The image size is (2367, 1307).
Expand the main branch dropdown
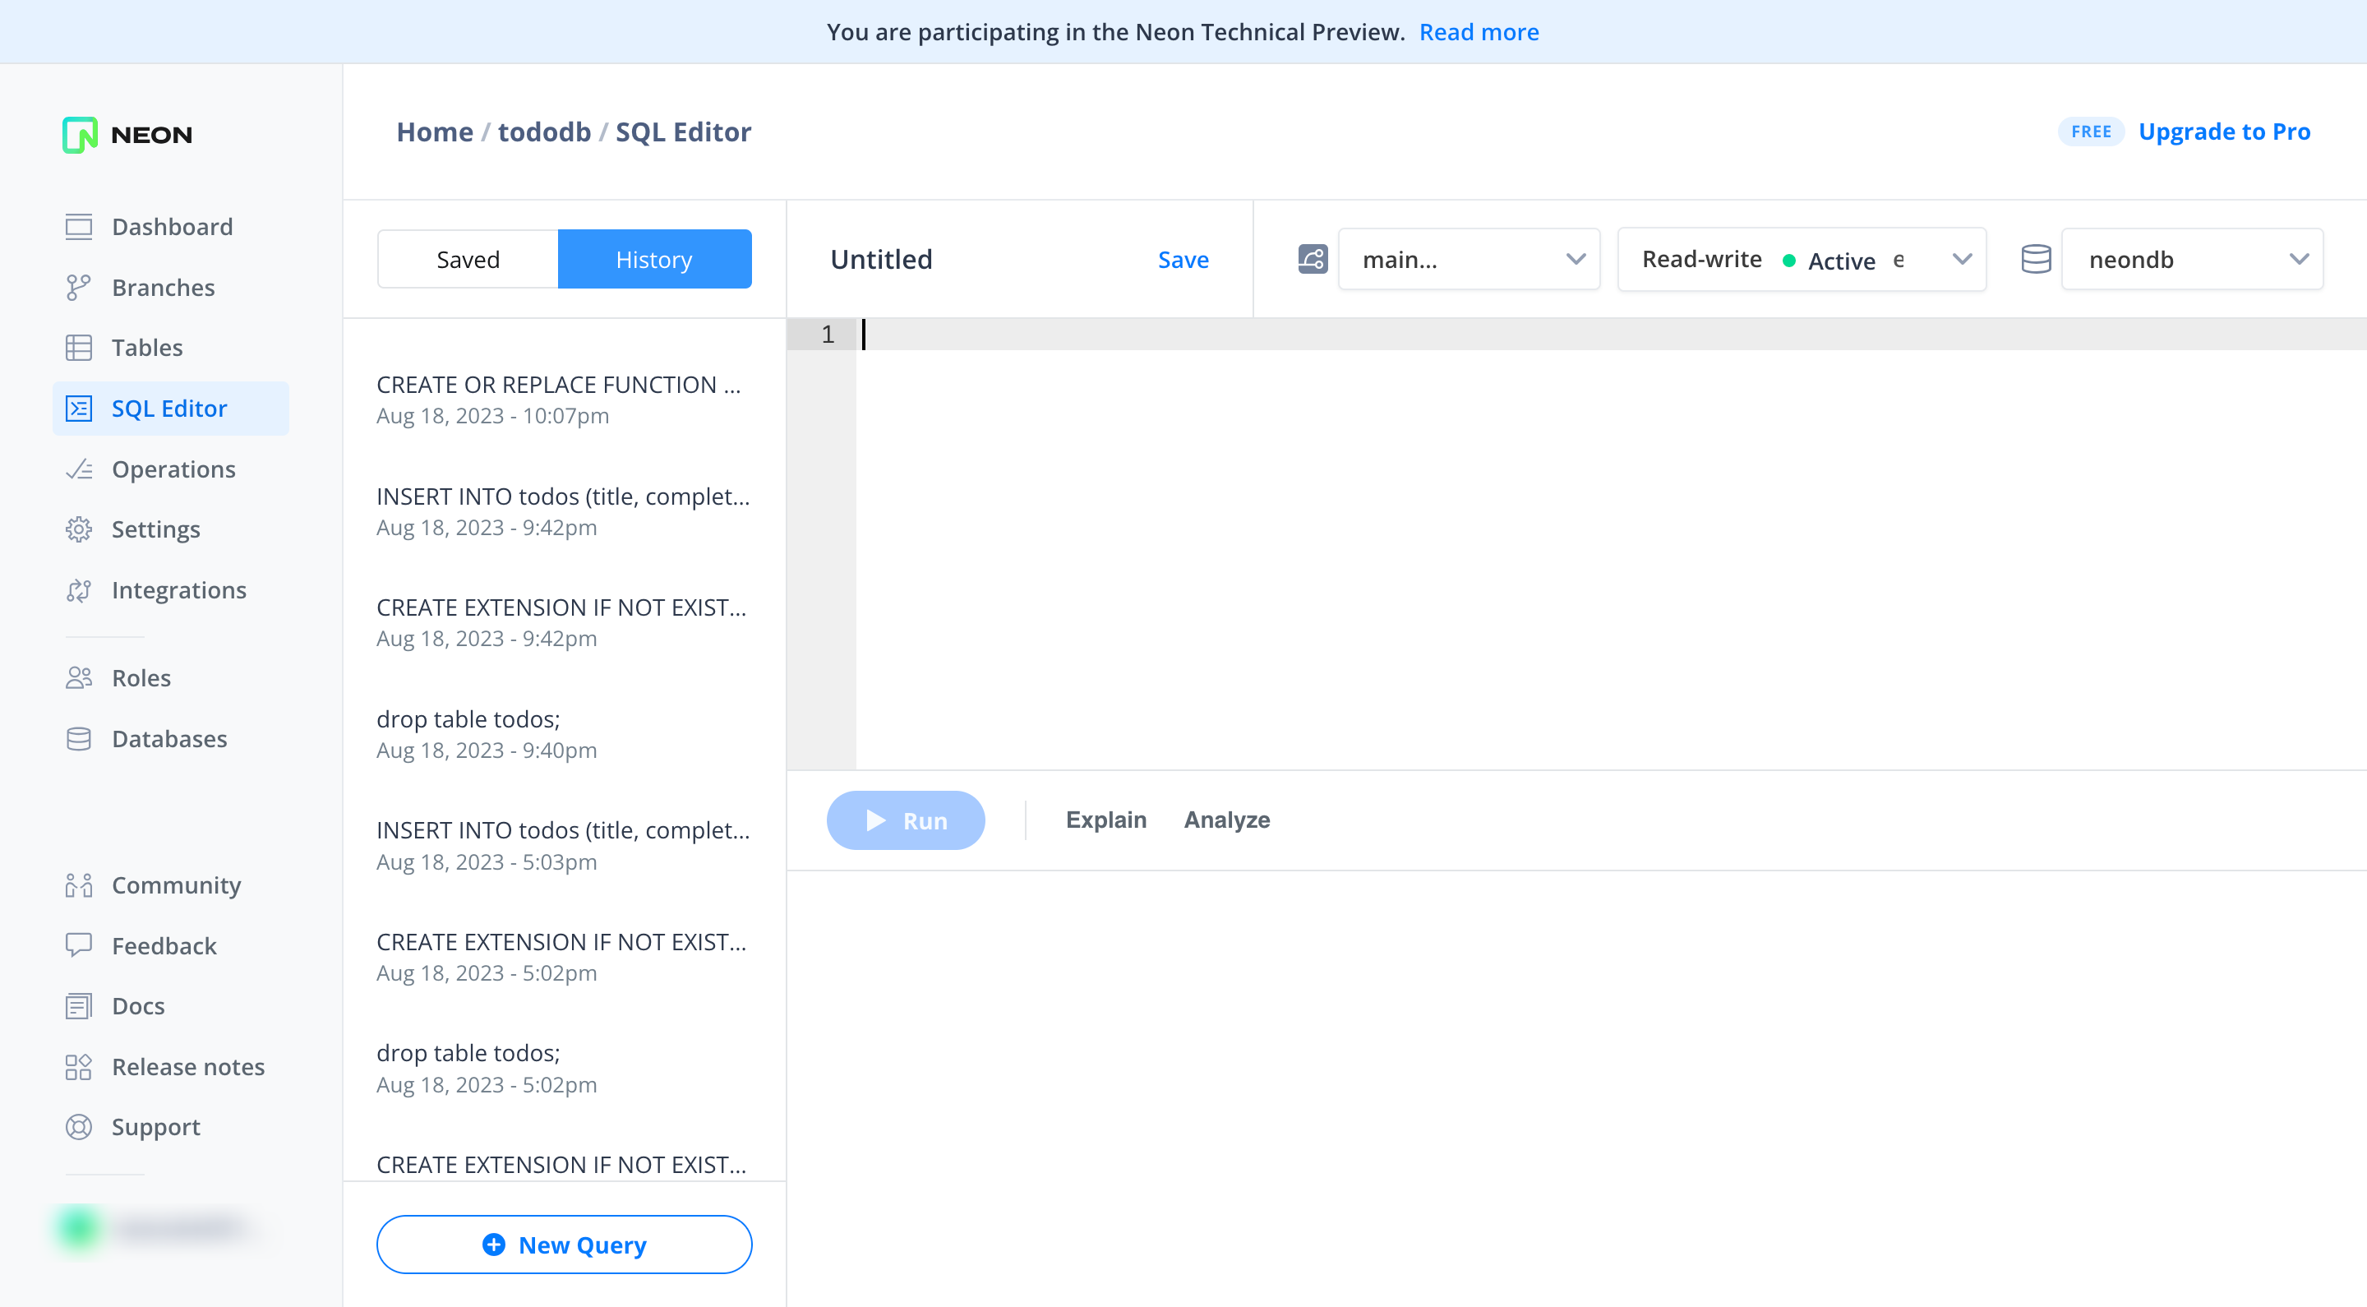click(x=1469, y=259)
